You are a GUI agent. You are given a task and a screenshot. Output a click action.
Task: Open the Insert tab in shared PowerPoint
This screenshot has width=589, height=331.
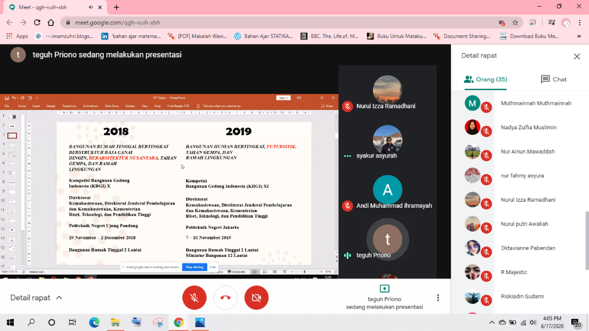pyautogui.click(x=36, y=106)
